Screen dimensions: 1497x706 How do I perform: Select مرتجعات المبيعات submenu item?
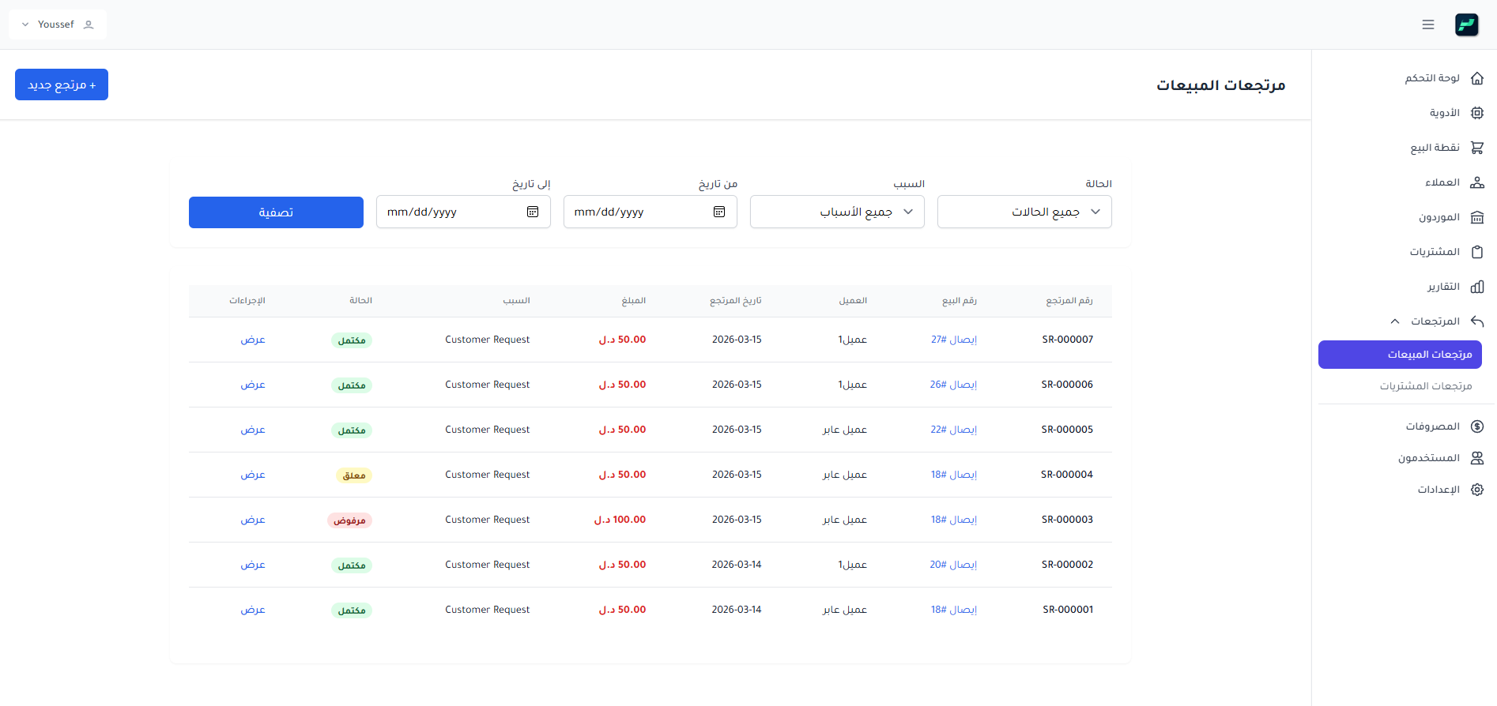click(1400, 355)
